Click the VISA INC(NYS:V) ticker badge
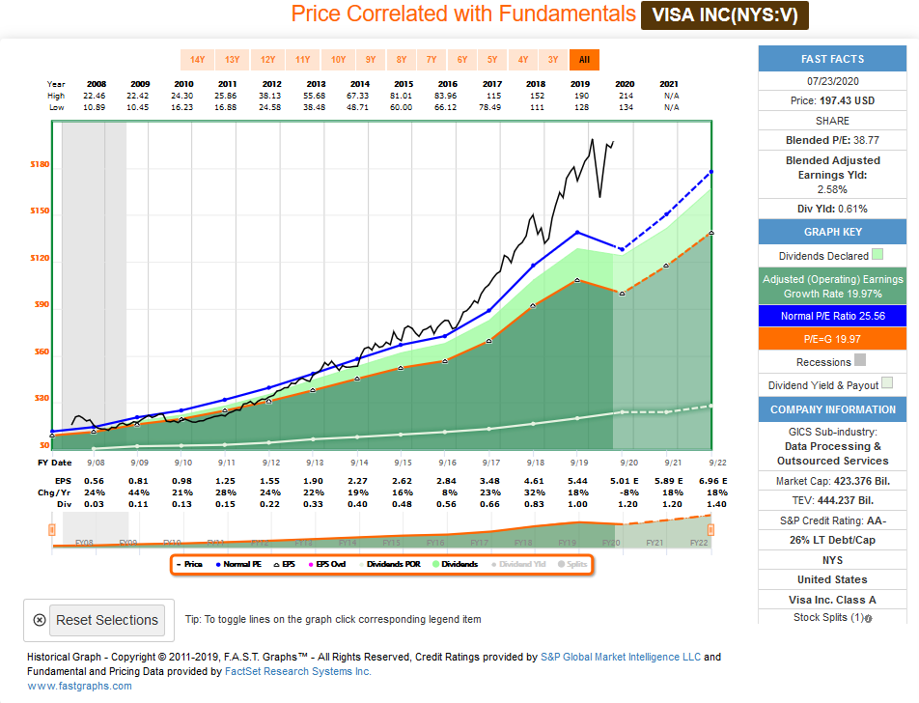The image size is (919, 703). [x=725, y=14]
